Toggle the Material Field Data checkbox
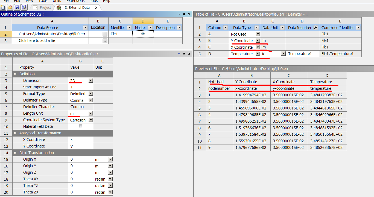Viewport: 374px width, 197px height. pyautogui.click(x=80, y=126)
